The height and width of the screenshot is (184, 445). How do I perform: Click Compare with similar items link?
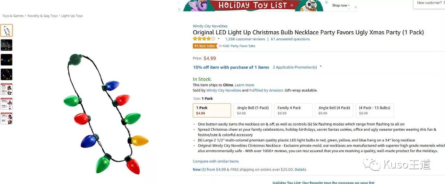pyautogui.click(x=216, y=161)
